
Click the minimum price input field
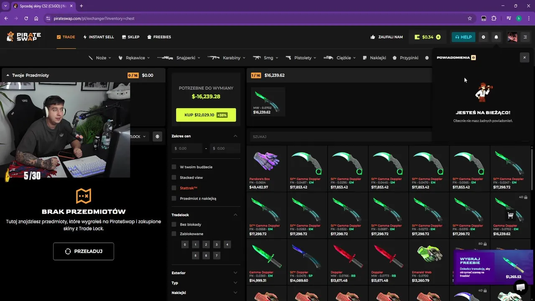[x=187, y=148]
